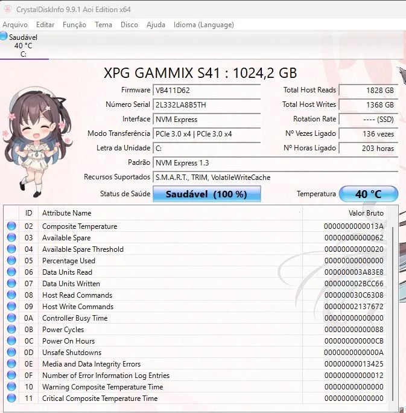Select the Unsafe Shutdowns attribute name
This screenshot has height=413, width=406.
pos(72,353)
